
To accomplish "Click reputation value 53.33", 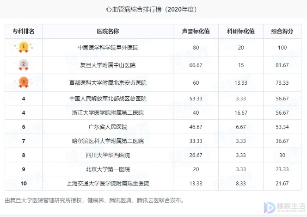I will (196, 99).
